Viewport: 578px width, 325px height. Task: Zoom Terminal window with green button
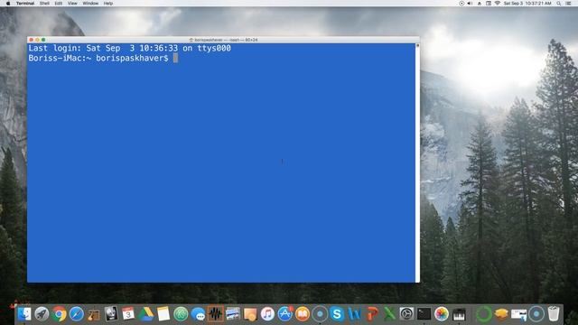point(43,40)
